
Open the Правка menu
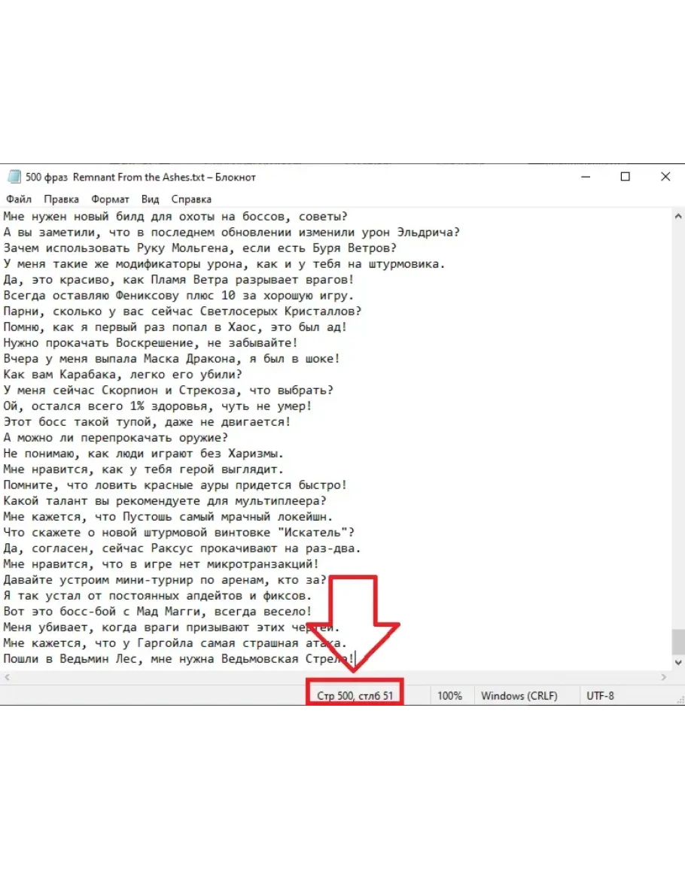(x=61, y=199)
